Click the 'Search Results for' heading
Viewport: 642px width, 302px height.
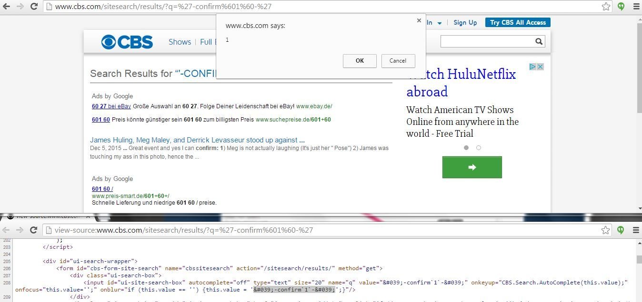pyautogui.click(x=131, y=74)
